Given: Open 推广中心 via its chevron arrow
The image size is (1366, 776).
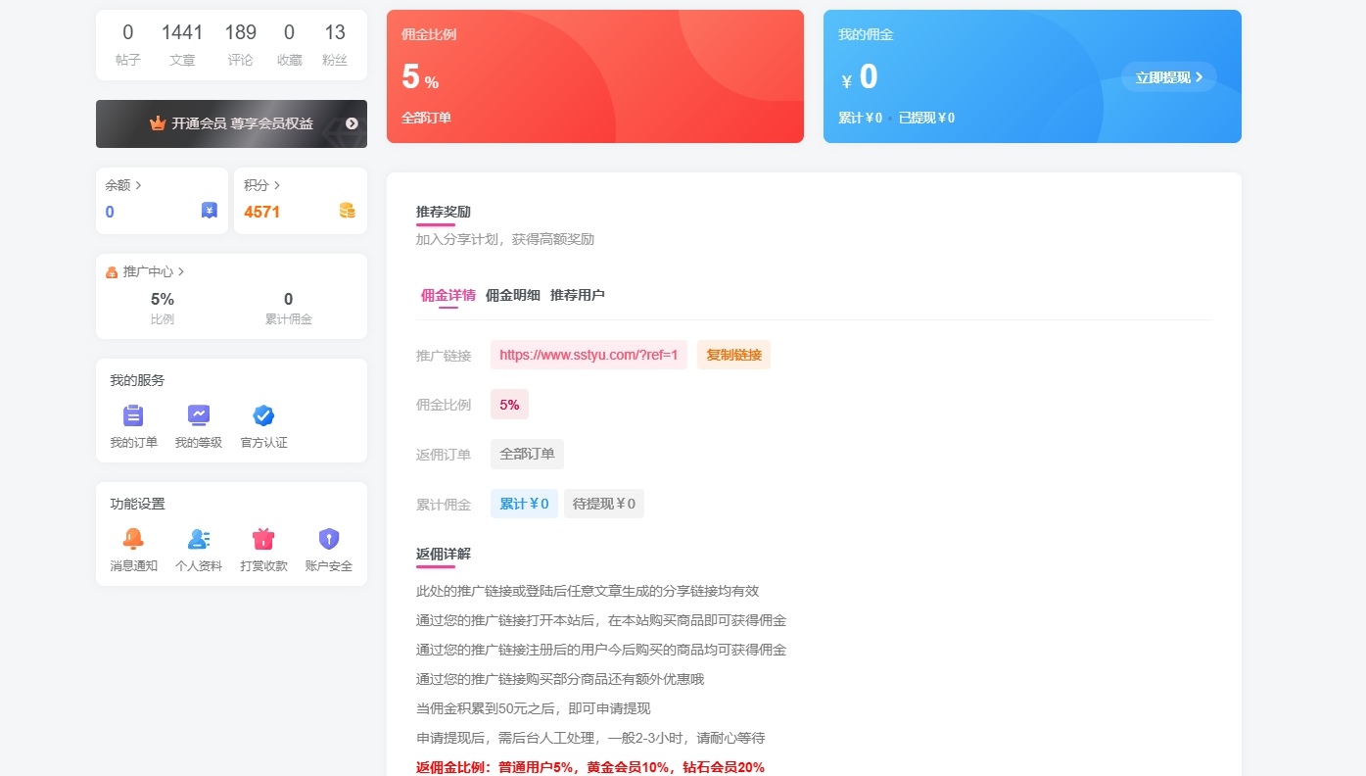Looking at the screenshot, I should 179,270.
